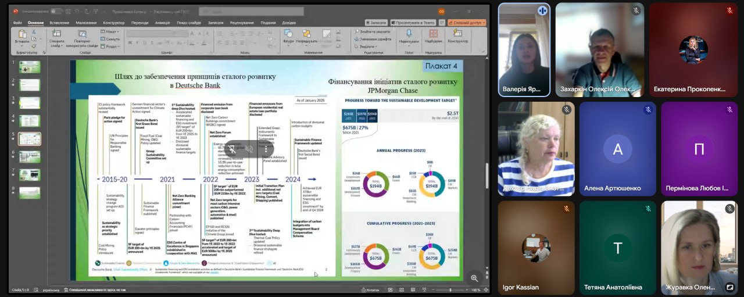Select slide 6 thumbnail
This screenshot has width=744, height=297.
pos(30,157)
